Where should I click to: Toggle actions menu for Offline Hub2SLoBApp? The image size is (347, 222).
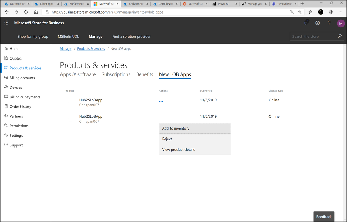(161, 118)
